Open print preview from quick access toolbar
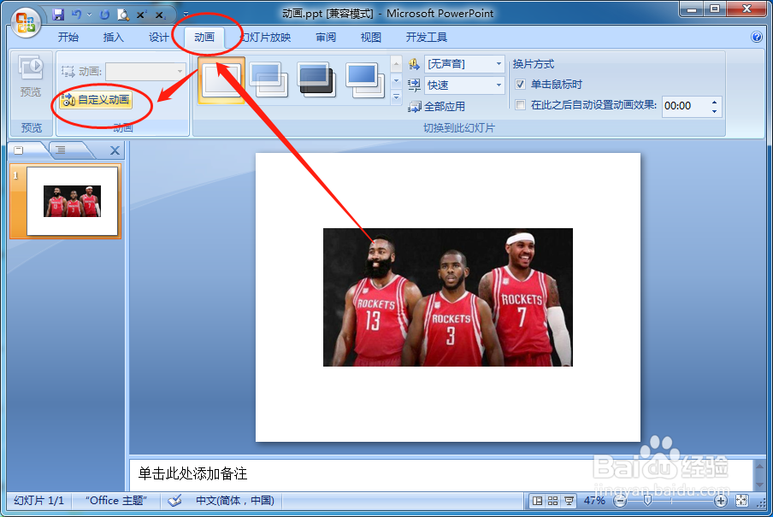773x517 pixels. pos(123,15)
